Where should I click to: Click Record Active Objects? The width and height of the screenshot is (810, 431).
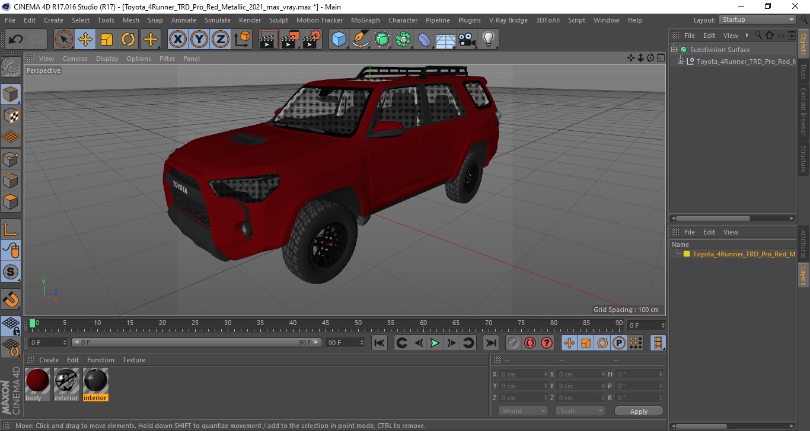pos(513,343)
